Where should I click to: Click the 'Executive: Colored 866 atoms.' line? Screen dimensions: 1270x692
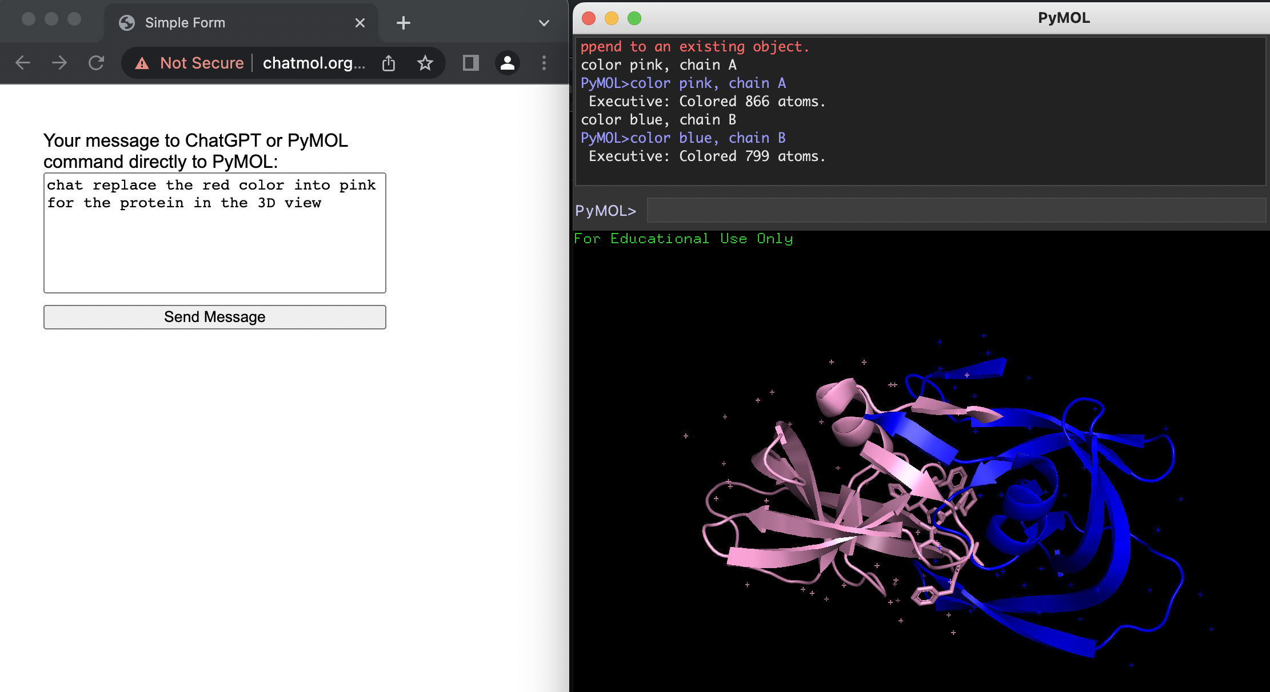[707, 102]
